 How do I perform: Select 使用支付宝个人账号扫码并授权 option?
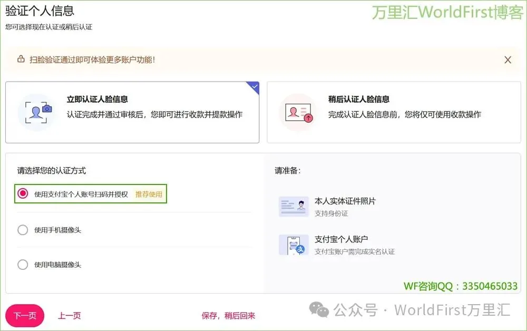23,193
